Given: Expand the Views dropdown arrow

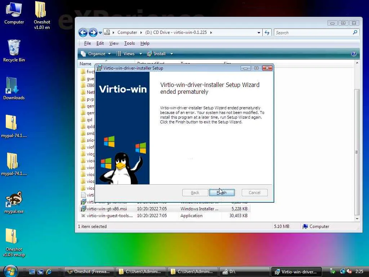Looking at the screenshot, I should coord(141,54).
